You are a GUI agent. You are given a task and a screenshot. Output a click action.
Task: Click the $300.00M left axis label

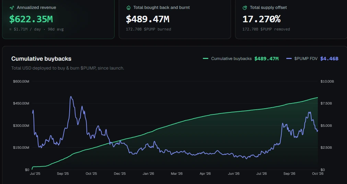tap(21, 125)
